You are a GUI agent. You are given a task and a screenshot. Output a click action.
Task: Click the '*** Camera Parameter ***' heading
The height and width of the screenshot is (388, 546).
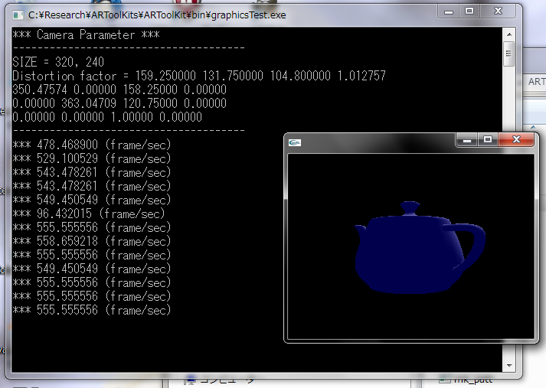tap(86, 34)
